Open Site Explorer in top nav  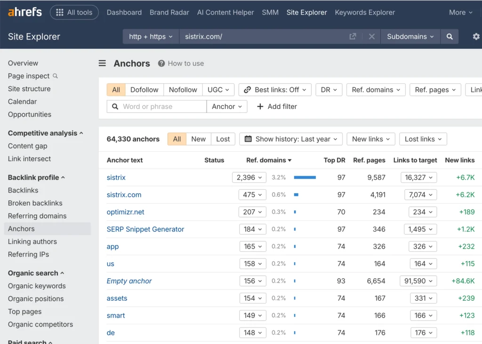[306, 12]
